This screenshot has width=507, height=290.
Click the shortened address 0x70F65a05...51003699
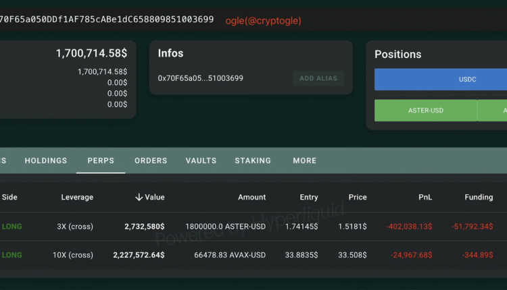(x=200, y=78)
